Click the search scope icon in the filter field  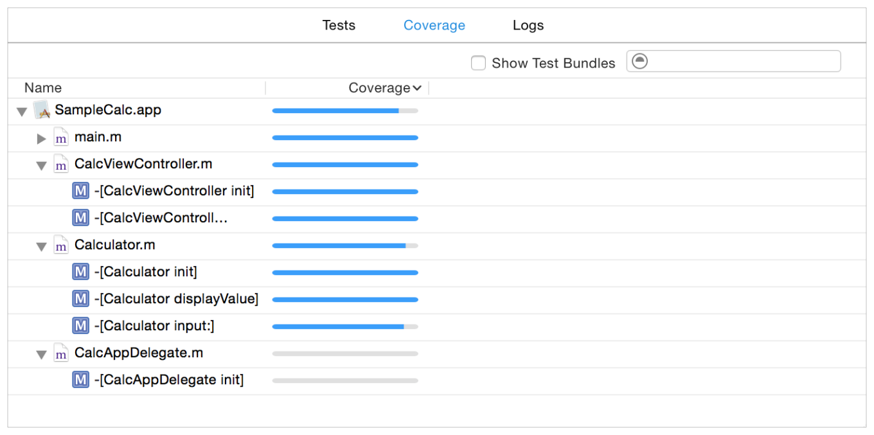[x=639, y=60]
